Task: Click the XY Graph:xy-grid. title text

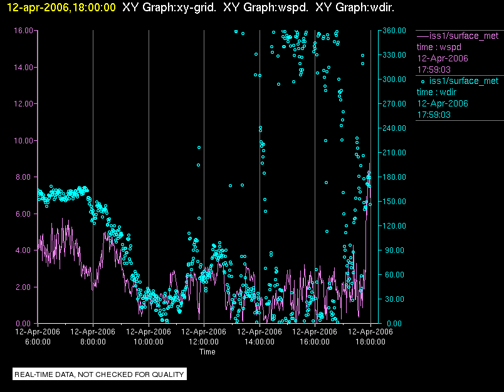Action: pyautogui.click(x=169, y=8)
